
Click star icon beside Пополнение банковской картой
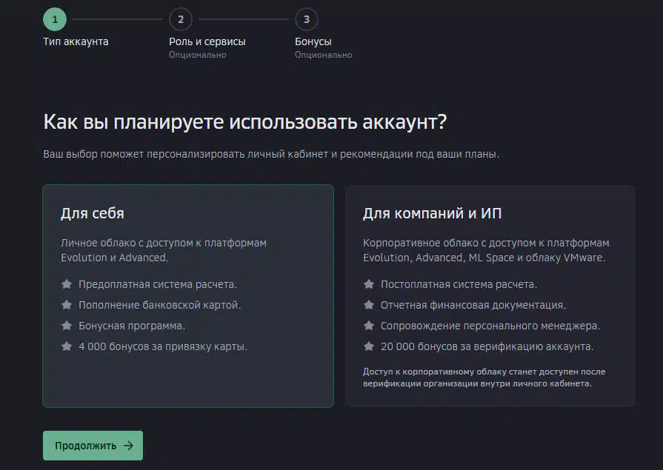67,305
